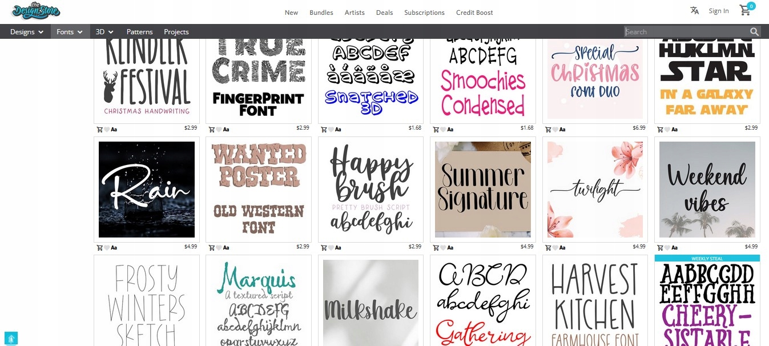This screenshot has width=769, height=346.
Task: Open Aa font preview for True Crime
Action: point(226,130)
